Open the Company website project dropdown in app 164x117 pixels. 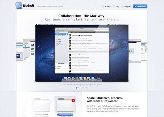[x=61, y=30]
